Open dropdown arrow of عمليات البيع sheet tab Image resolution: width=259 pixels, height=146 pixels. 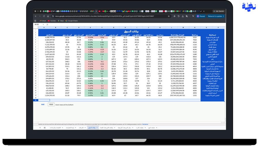(x=157, y=128)
